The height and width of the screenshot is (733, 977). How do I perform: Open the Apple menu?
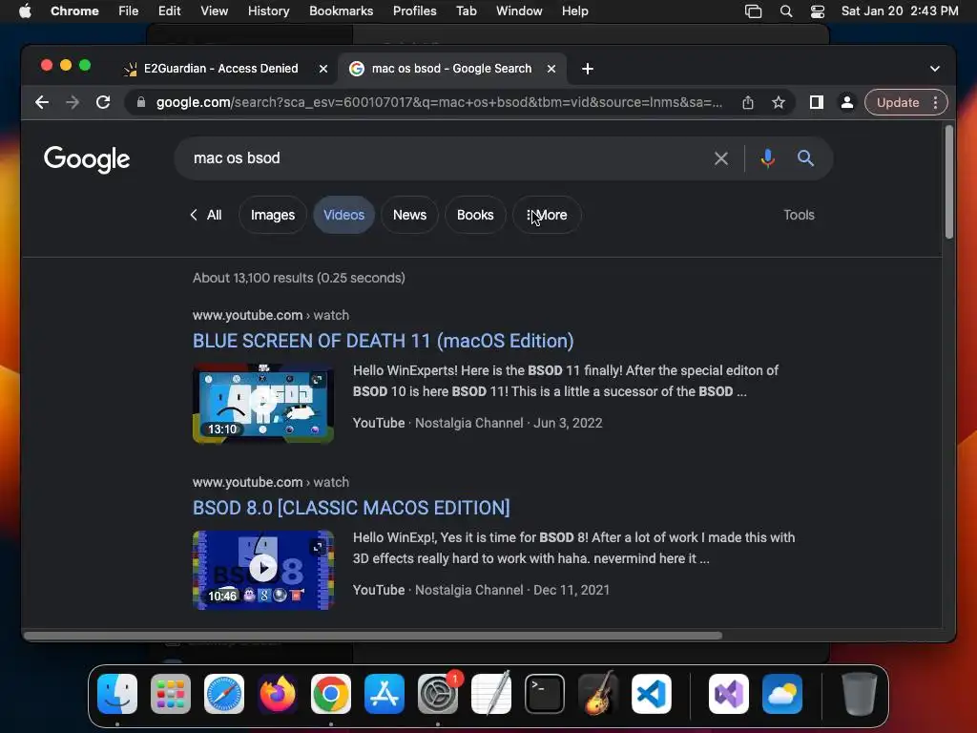click(25, 11)
